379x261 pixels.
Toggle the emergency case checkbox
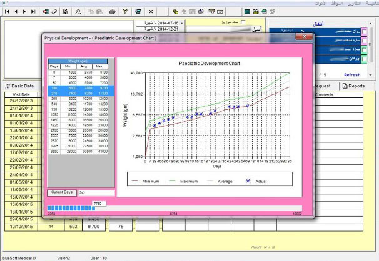click(x=243, y=22)
